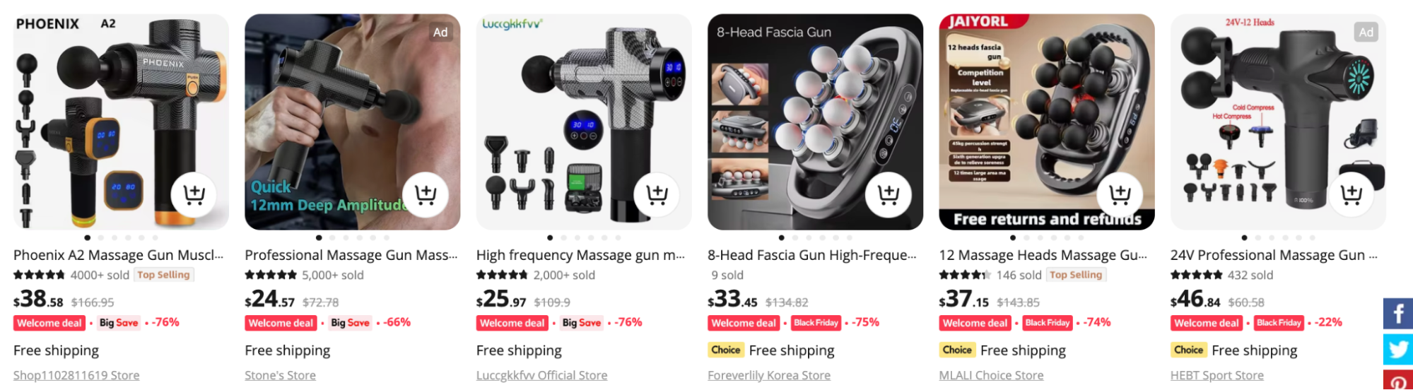Image resolution: width=1413 pixels, height=390 pixels.
Task: Share page via Twitter icon
Action: pos(1398,349)
